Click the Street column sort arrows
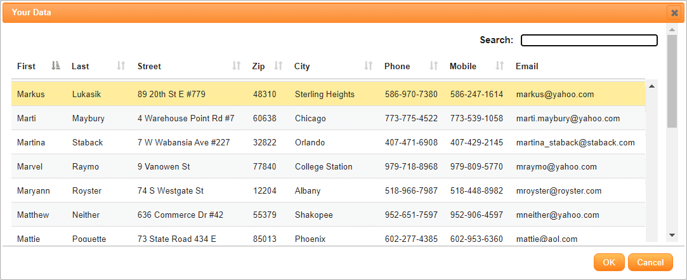Screen dimensions: 687x280 pyautogui.click(x=237, y=66)
